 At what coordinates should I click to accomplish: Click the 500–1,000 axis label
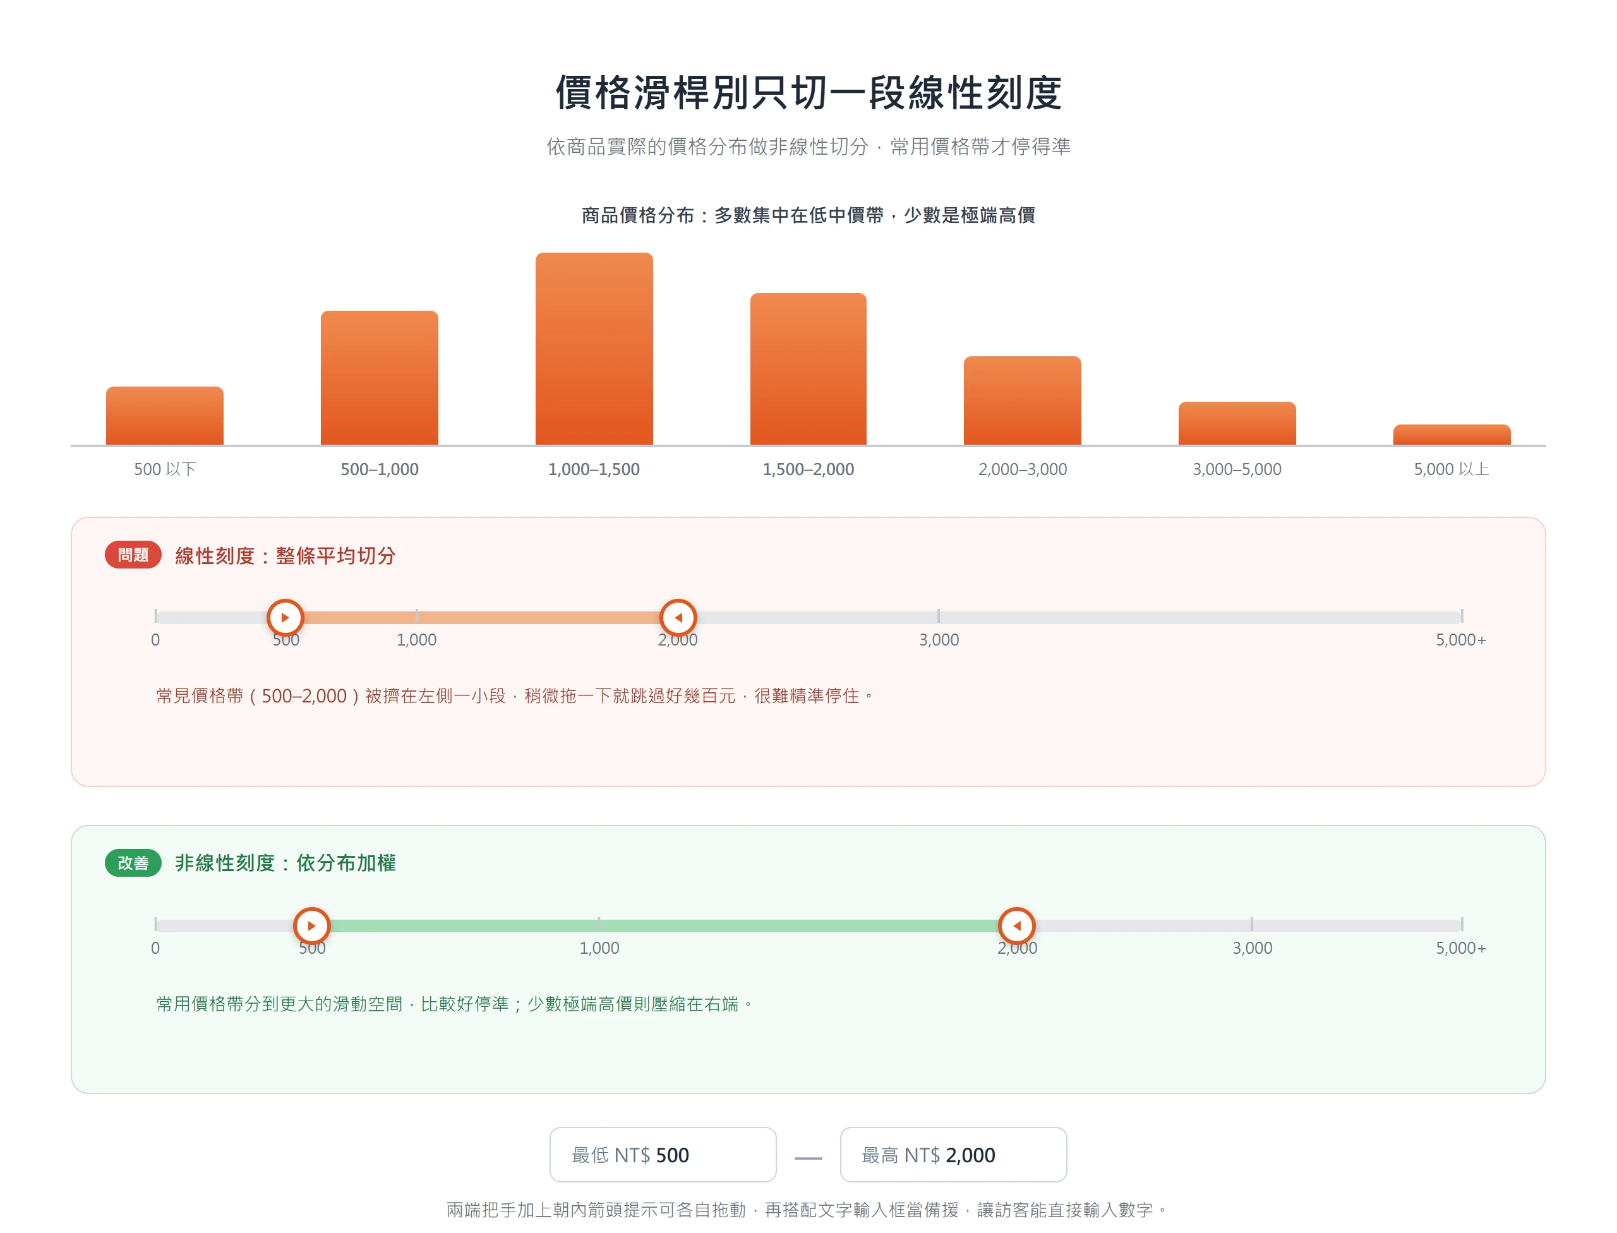pyautogui.click(x=380, y=469)
